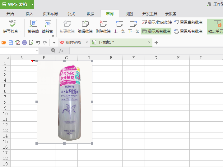The image size is (223, 167).
Task: Expand the quick access toolbar dropdown arrow
Action: [54, 43]
